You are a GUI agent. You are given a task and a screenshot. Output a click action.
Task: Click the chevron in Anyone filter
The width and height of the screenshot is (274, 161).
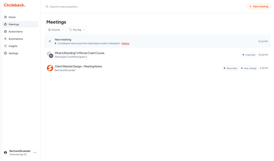pos(63,30)
